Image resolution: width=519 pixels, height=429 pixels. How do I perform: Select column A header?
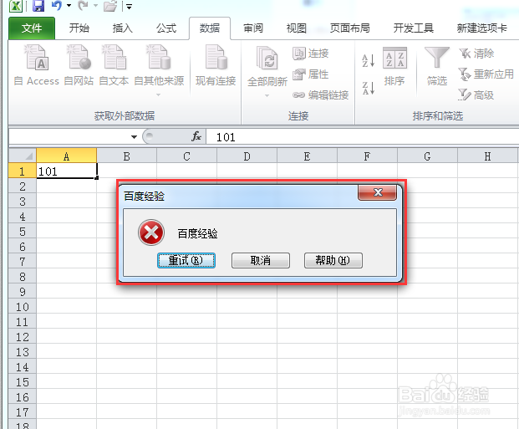[x=67, y=156]
